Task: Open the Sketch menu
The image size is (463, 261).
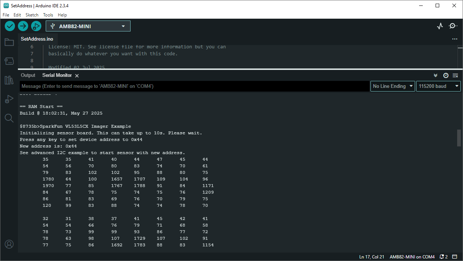Action: point(32,15)
